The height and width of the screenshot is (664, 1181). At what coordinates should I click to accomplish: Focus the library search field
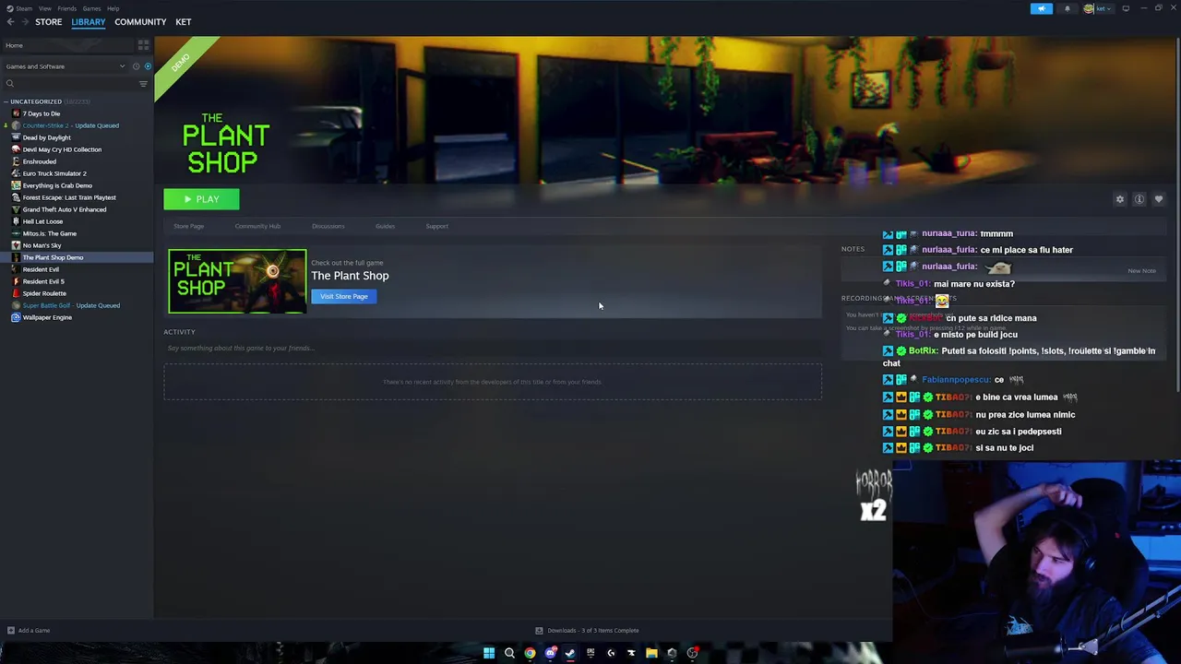point(69,84)
